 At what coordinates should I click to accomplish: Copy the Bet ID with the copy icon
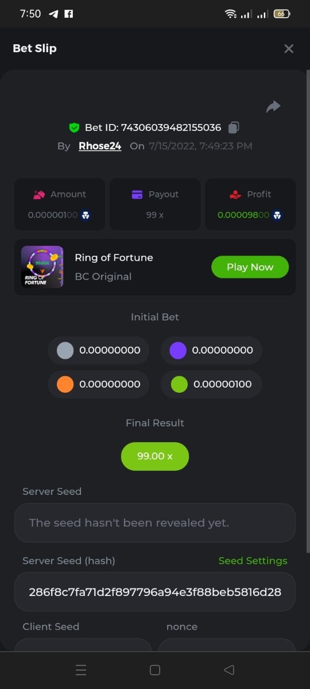pyautogui.click(x=234, y=127)
